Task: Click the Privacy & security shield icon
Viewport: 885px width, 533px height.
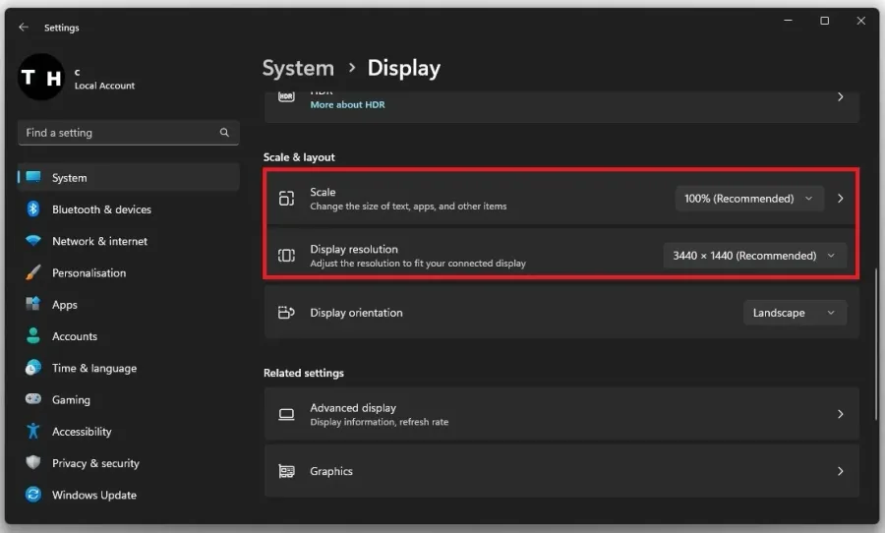Action: (x=33, y=462)
